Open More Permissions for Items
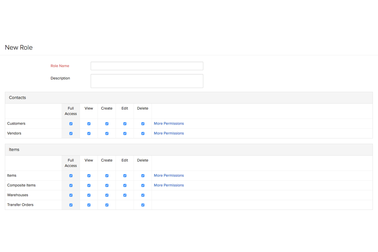The width and height of the screenshot is (378, 252). 169,175
